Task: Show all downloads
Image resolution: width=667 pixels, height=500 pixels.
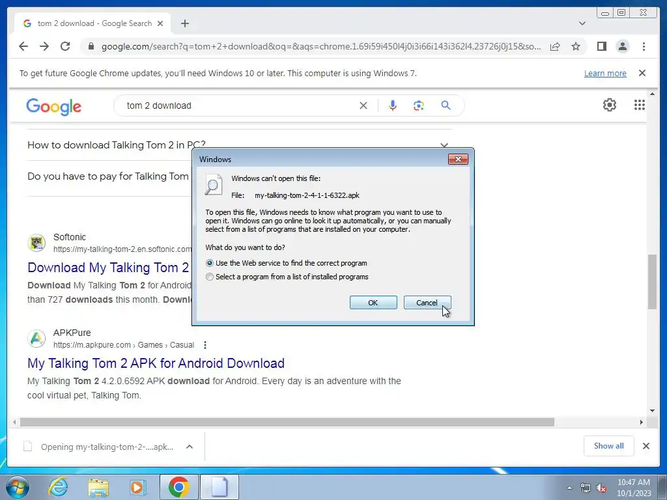Action: (x=609, y=446)
